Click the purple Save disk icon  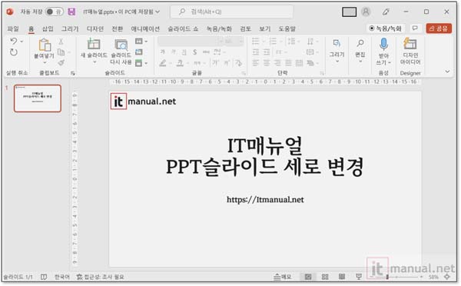point(71,12)
